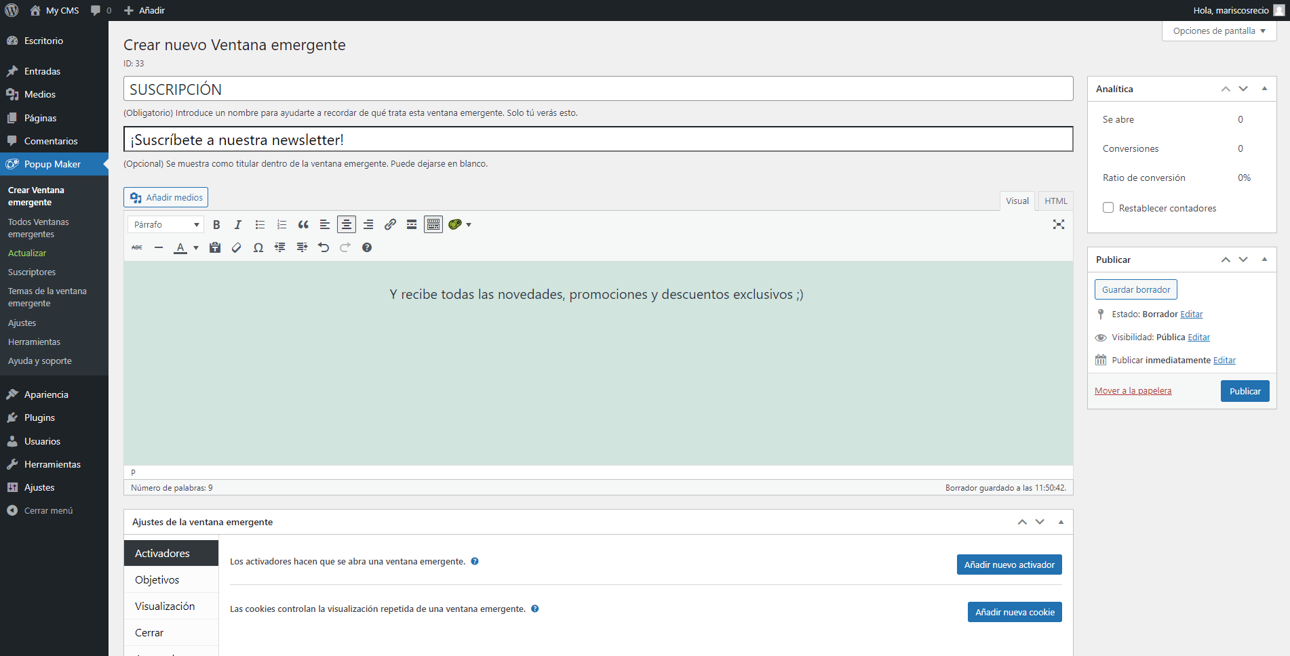Toggle bold formatting in editor toolbar
The height and width of the screenshot is (656, 1290).
[216, 224]
